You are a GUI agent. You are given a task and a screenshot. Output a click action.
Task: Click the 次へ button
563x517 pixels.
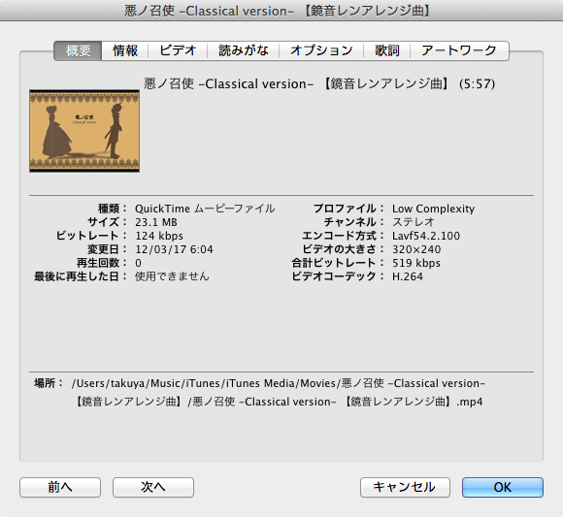pos(153,487)
